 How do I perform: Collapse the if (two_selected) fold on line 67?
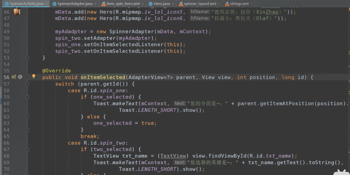pos(27,150)
